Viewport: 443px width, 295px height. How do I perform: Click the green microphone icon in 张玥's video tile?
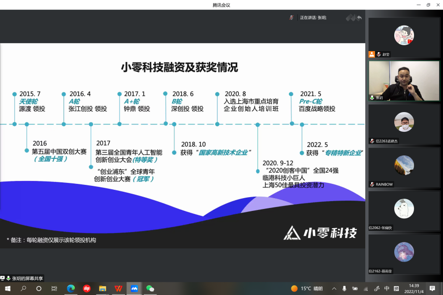372,98
